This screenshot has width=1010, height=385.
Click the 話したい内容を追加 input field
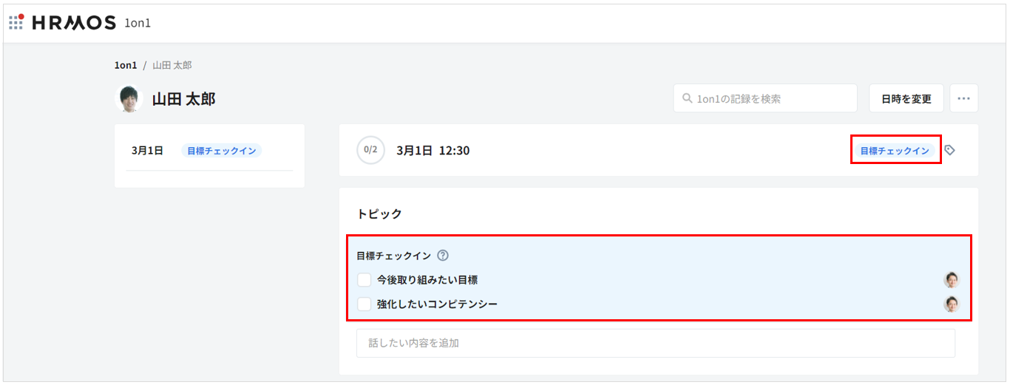(x=655, y=343)
